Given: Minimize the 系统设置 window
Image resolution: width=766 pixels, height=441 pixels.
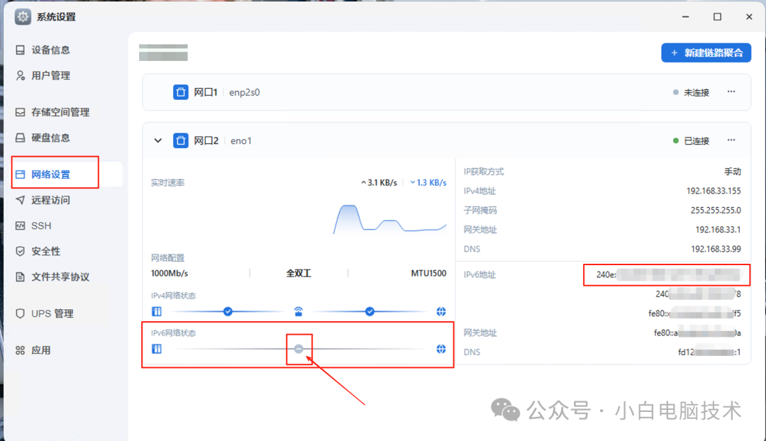Looking at the screenshot, I should click(x=685, y=16).
